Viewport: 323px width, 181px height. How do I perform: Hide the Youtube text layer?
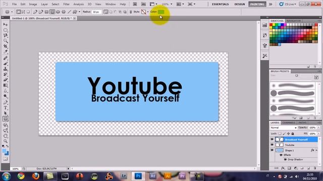(x=272, y=145)
